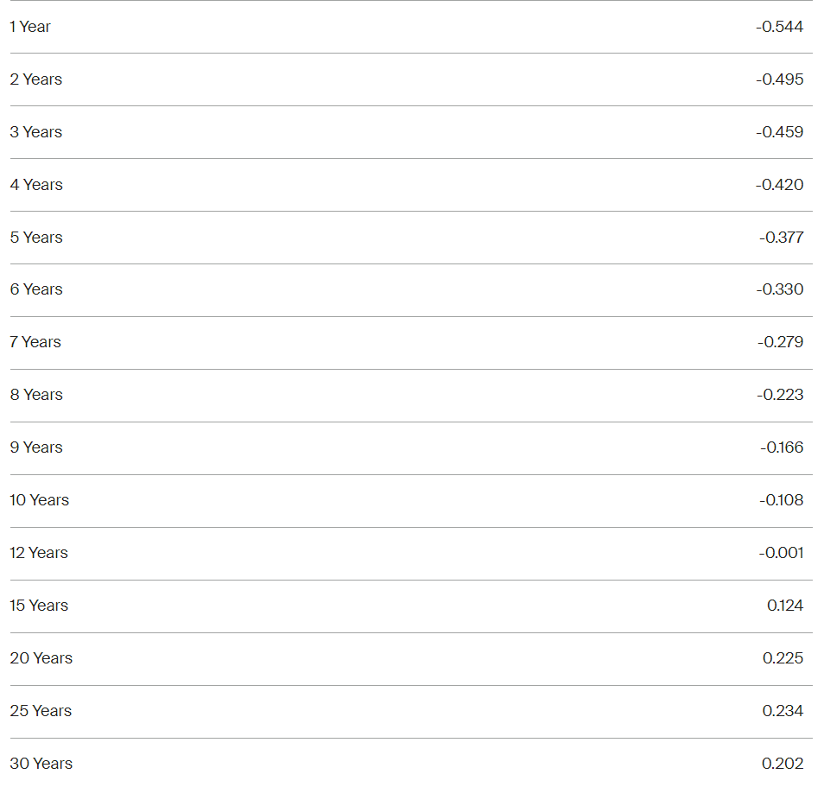This screenshot has height=787, width=824.
Task: Click the -0.495 value
Action: [779, 79]
